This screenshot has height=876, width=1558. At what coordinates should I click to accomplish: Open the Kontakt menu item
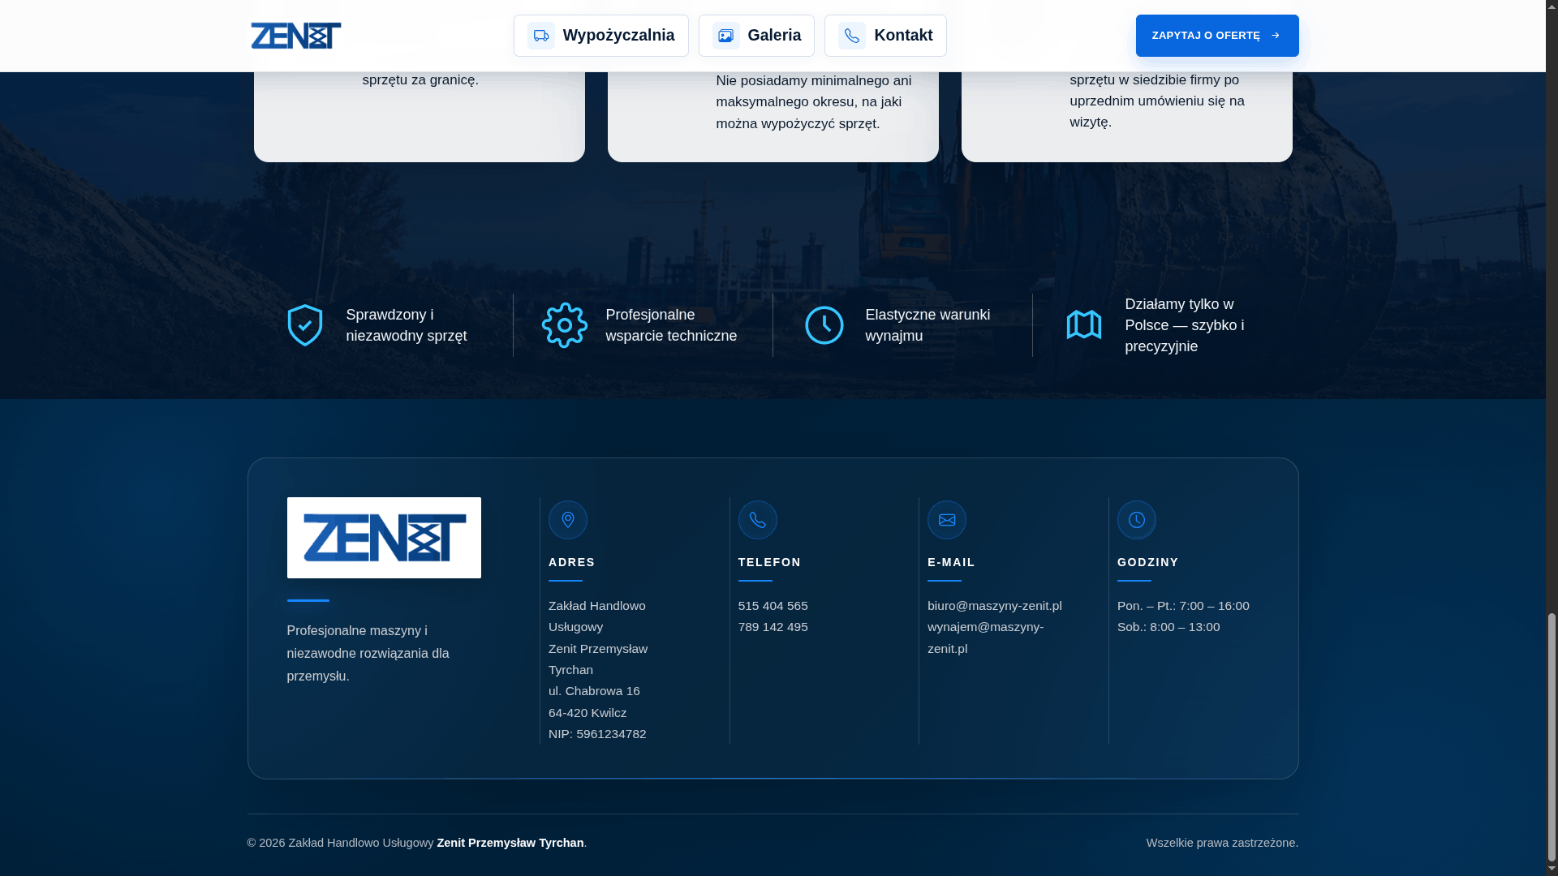tap(885, 36)
